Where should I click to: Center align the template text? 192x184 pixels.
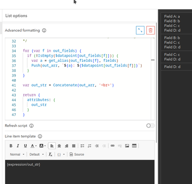pos(59,146)
